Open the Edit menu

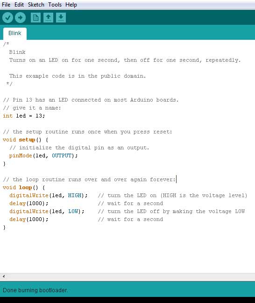click(x=19, y=4)
